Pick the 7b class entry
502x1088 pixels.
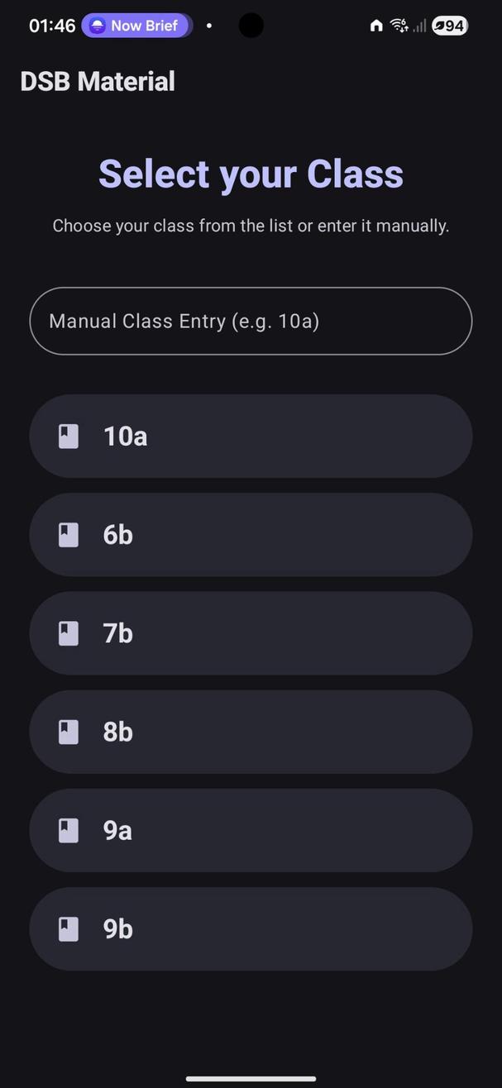point(251,633)
